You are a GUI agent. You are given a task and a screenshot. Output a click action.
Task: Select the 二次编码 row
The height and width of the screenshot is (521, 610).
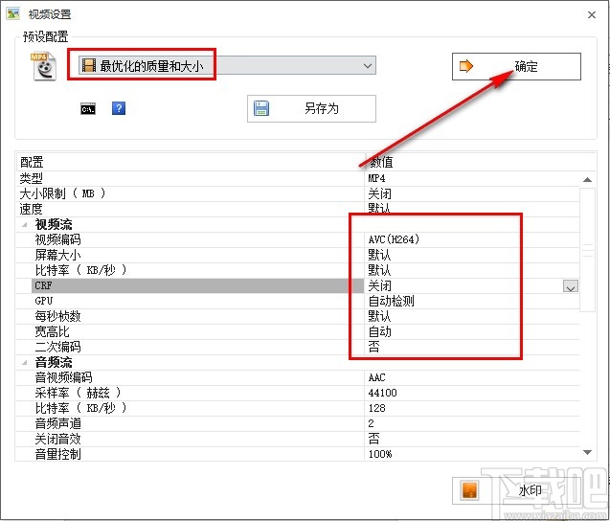click(x=298, y=347)
